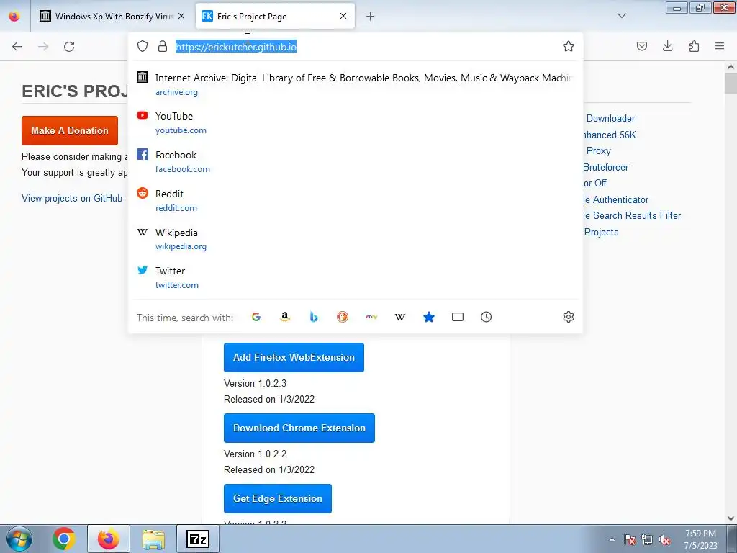The height and width of the screenshot is (553, 737).
Task: Click the selected URL in address bar
Action: [x=236, y=47]
